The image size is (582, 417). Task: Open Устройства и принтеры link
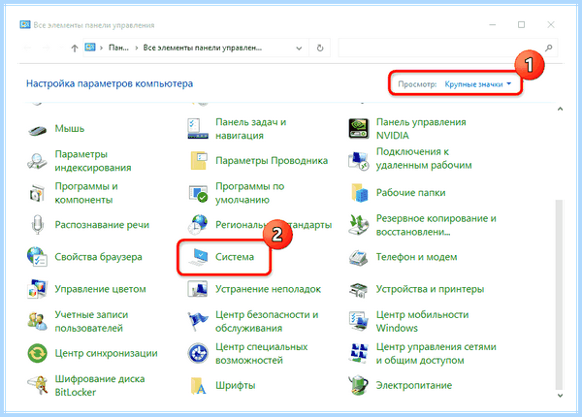430,289
